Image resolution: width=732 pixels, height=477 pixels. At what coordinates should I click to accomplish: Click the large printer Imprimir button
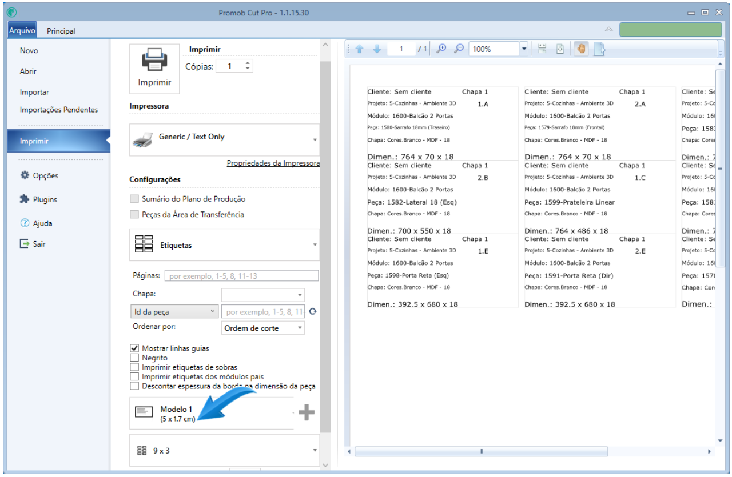pyautogui.click(x=154, y=69)
